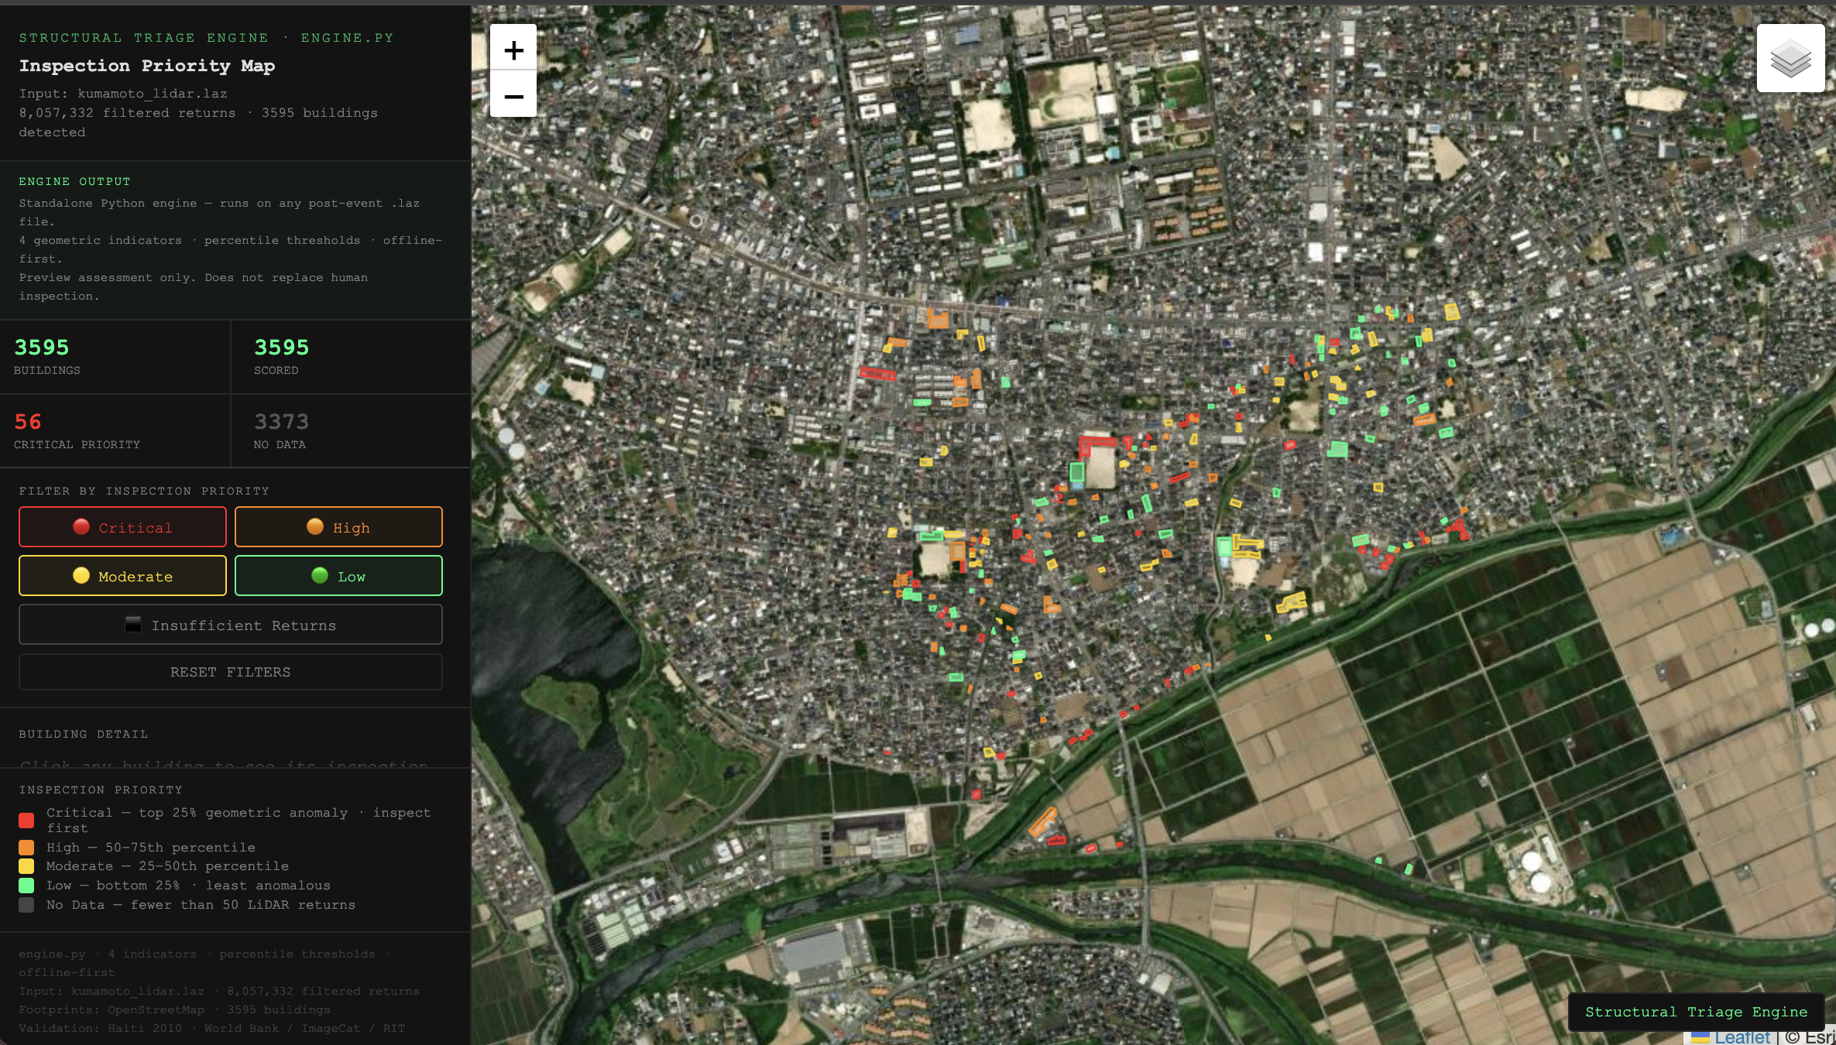The image size is (1836, 1045).
Task: Click the 3595 BUILDINGS stat
Action: point(115,357)
